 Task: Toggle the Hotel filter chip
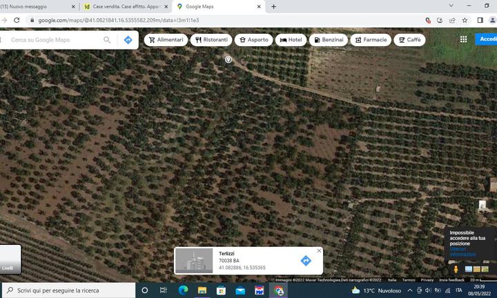click(x=290, y=40)
